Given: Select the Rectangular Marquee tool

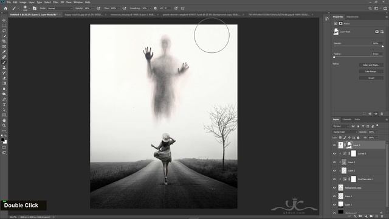Looking at the screenshot, I should point(4,26).
